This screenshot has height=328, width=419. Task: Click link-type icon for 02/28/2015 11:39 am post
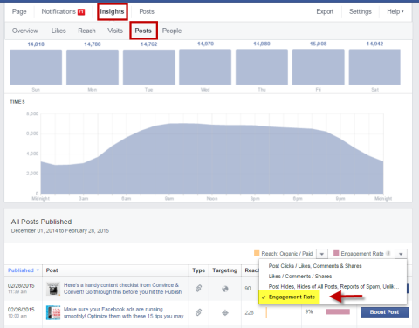pyautogui.click(x=199, y=288)
